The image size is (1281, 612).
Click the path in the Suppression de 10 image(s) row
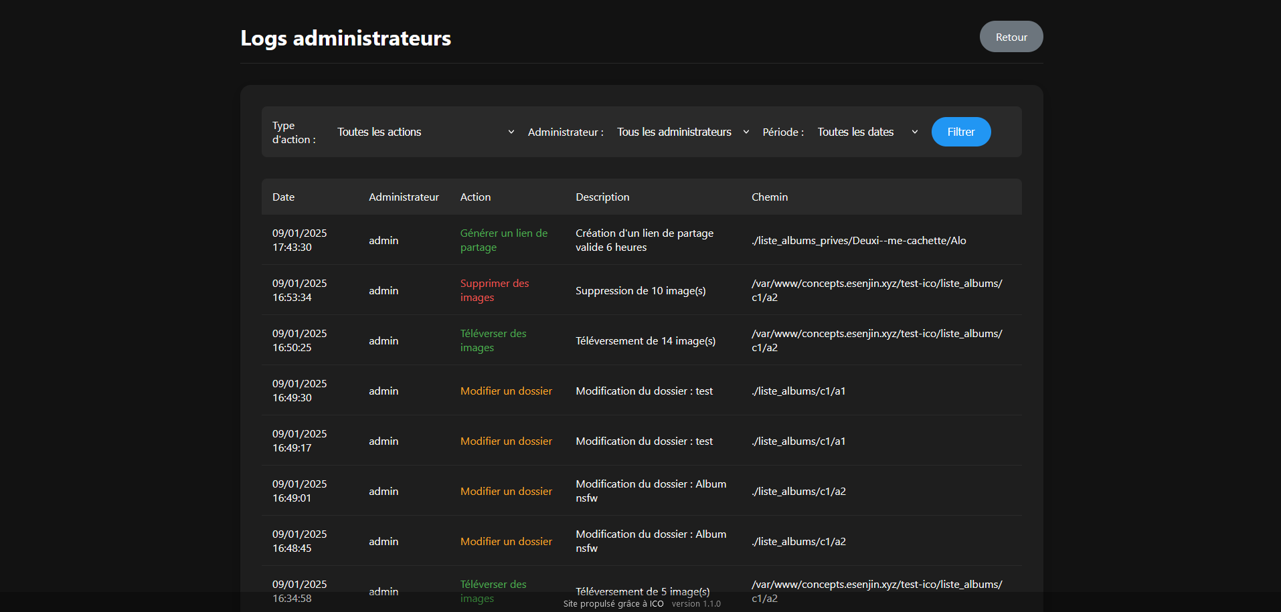[877, 290]
